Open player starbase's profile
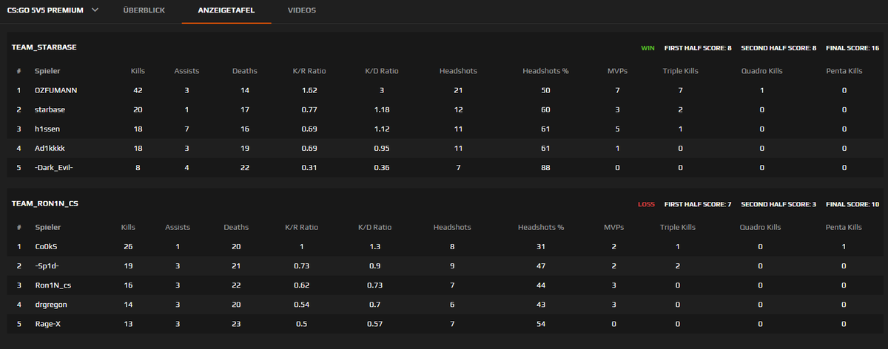The image size is (888, 349). [51, 109]
